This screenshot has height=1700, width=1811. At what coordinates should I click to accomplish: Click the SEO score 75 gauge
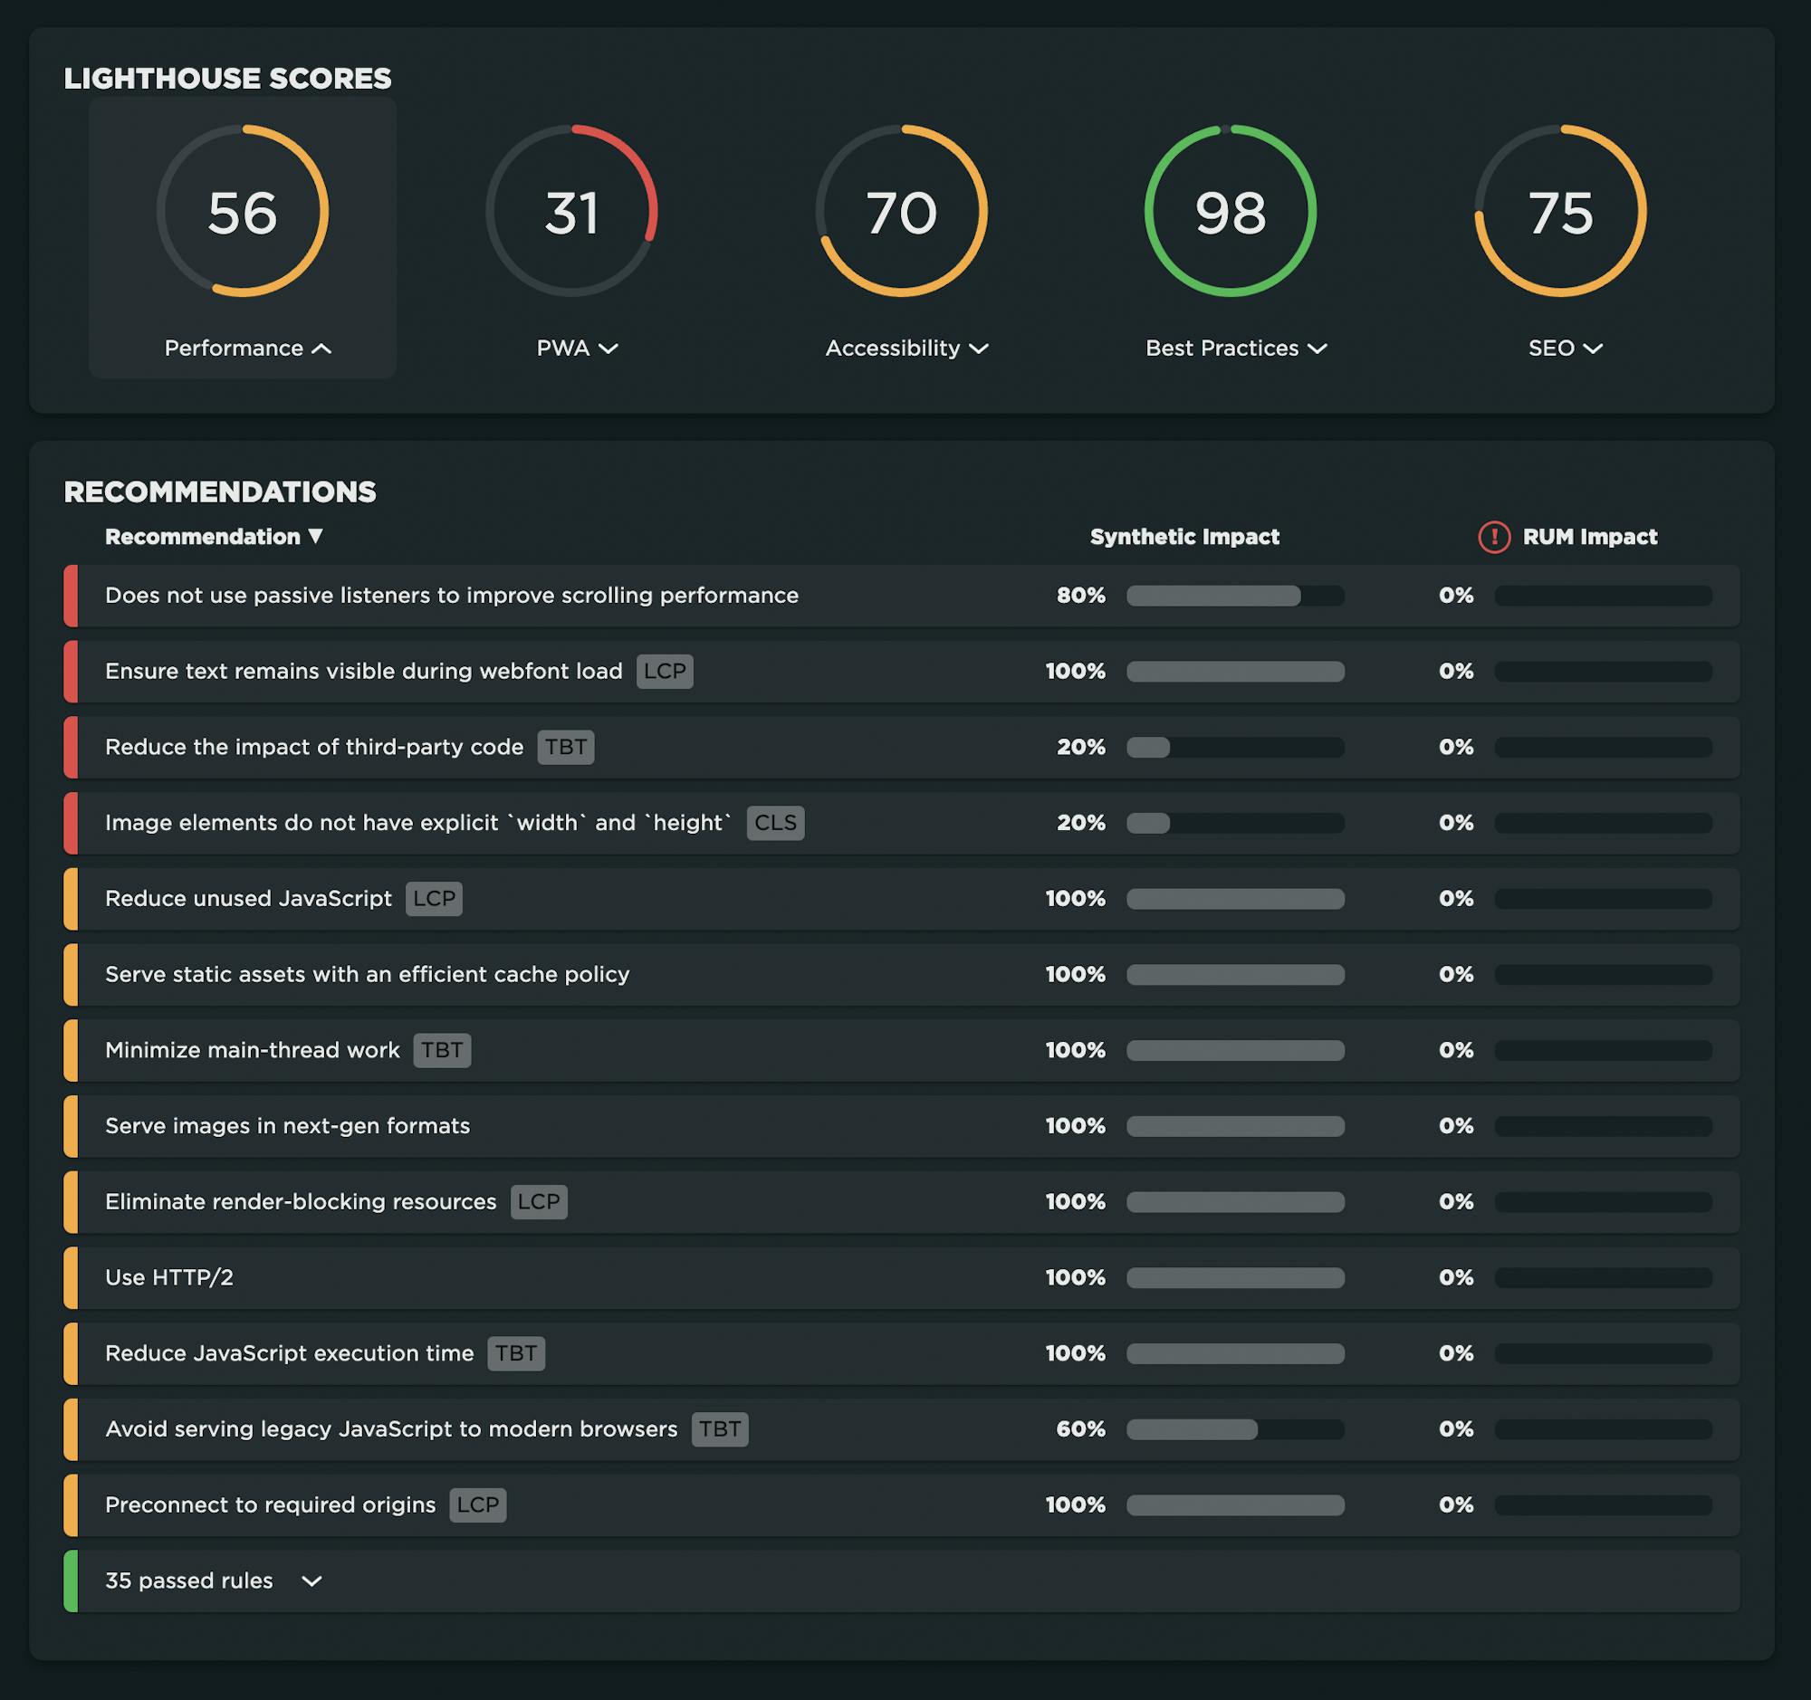(x=1559, y=211)
